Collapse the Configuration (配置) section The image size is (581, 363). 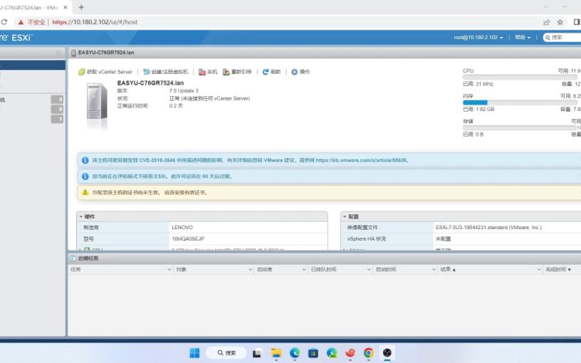(x=345, y=216)
